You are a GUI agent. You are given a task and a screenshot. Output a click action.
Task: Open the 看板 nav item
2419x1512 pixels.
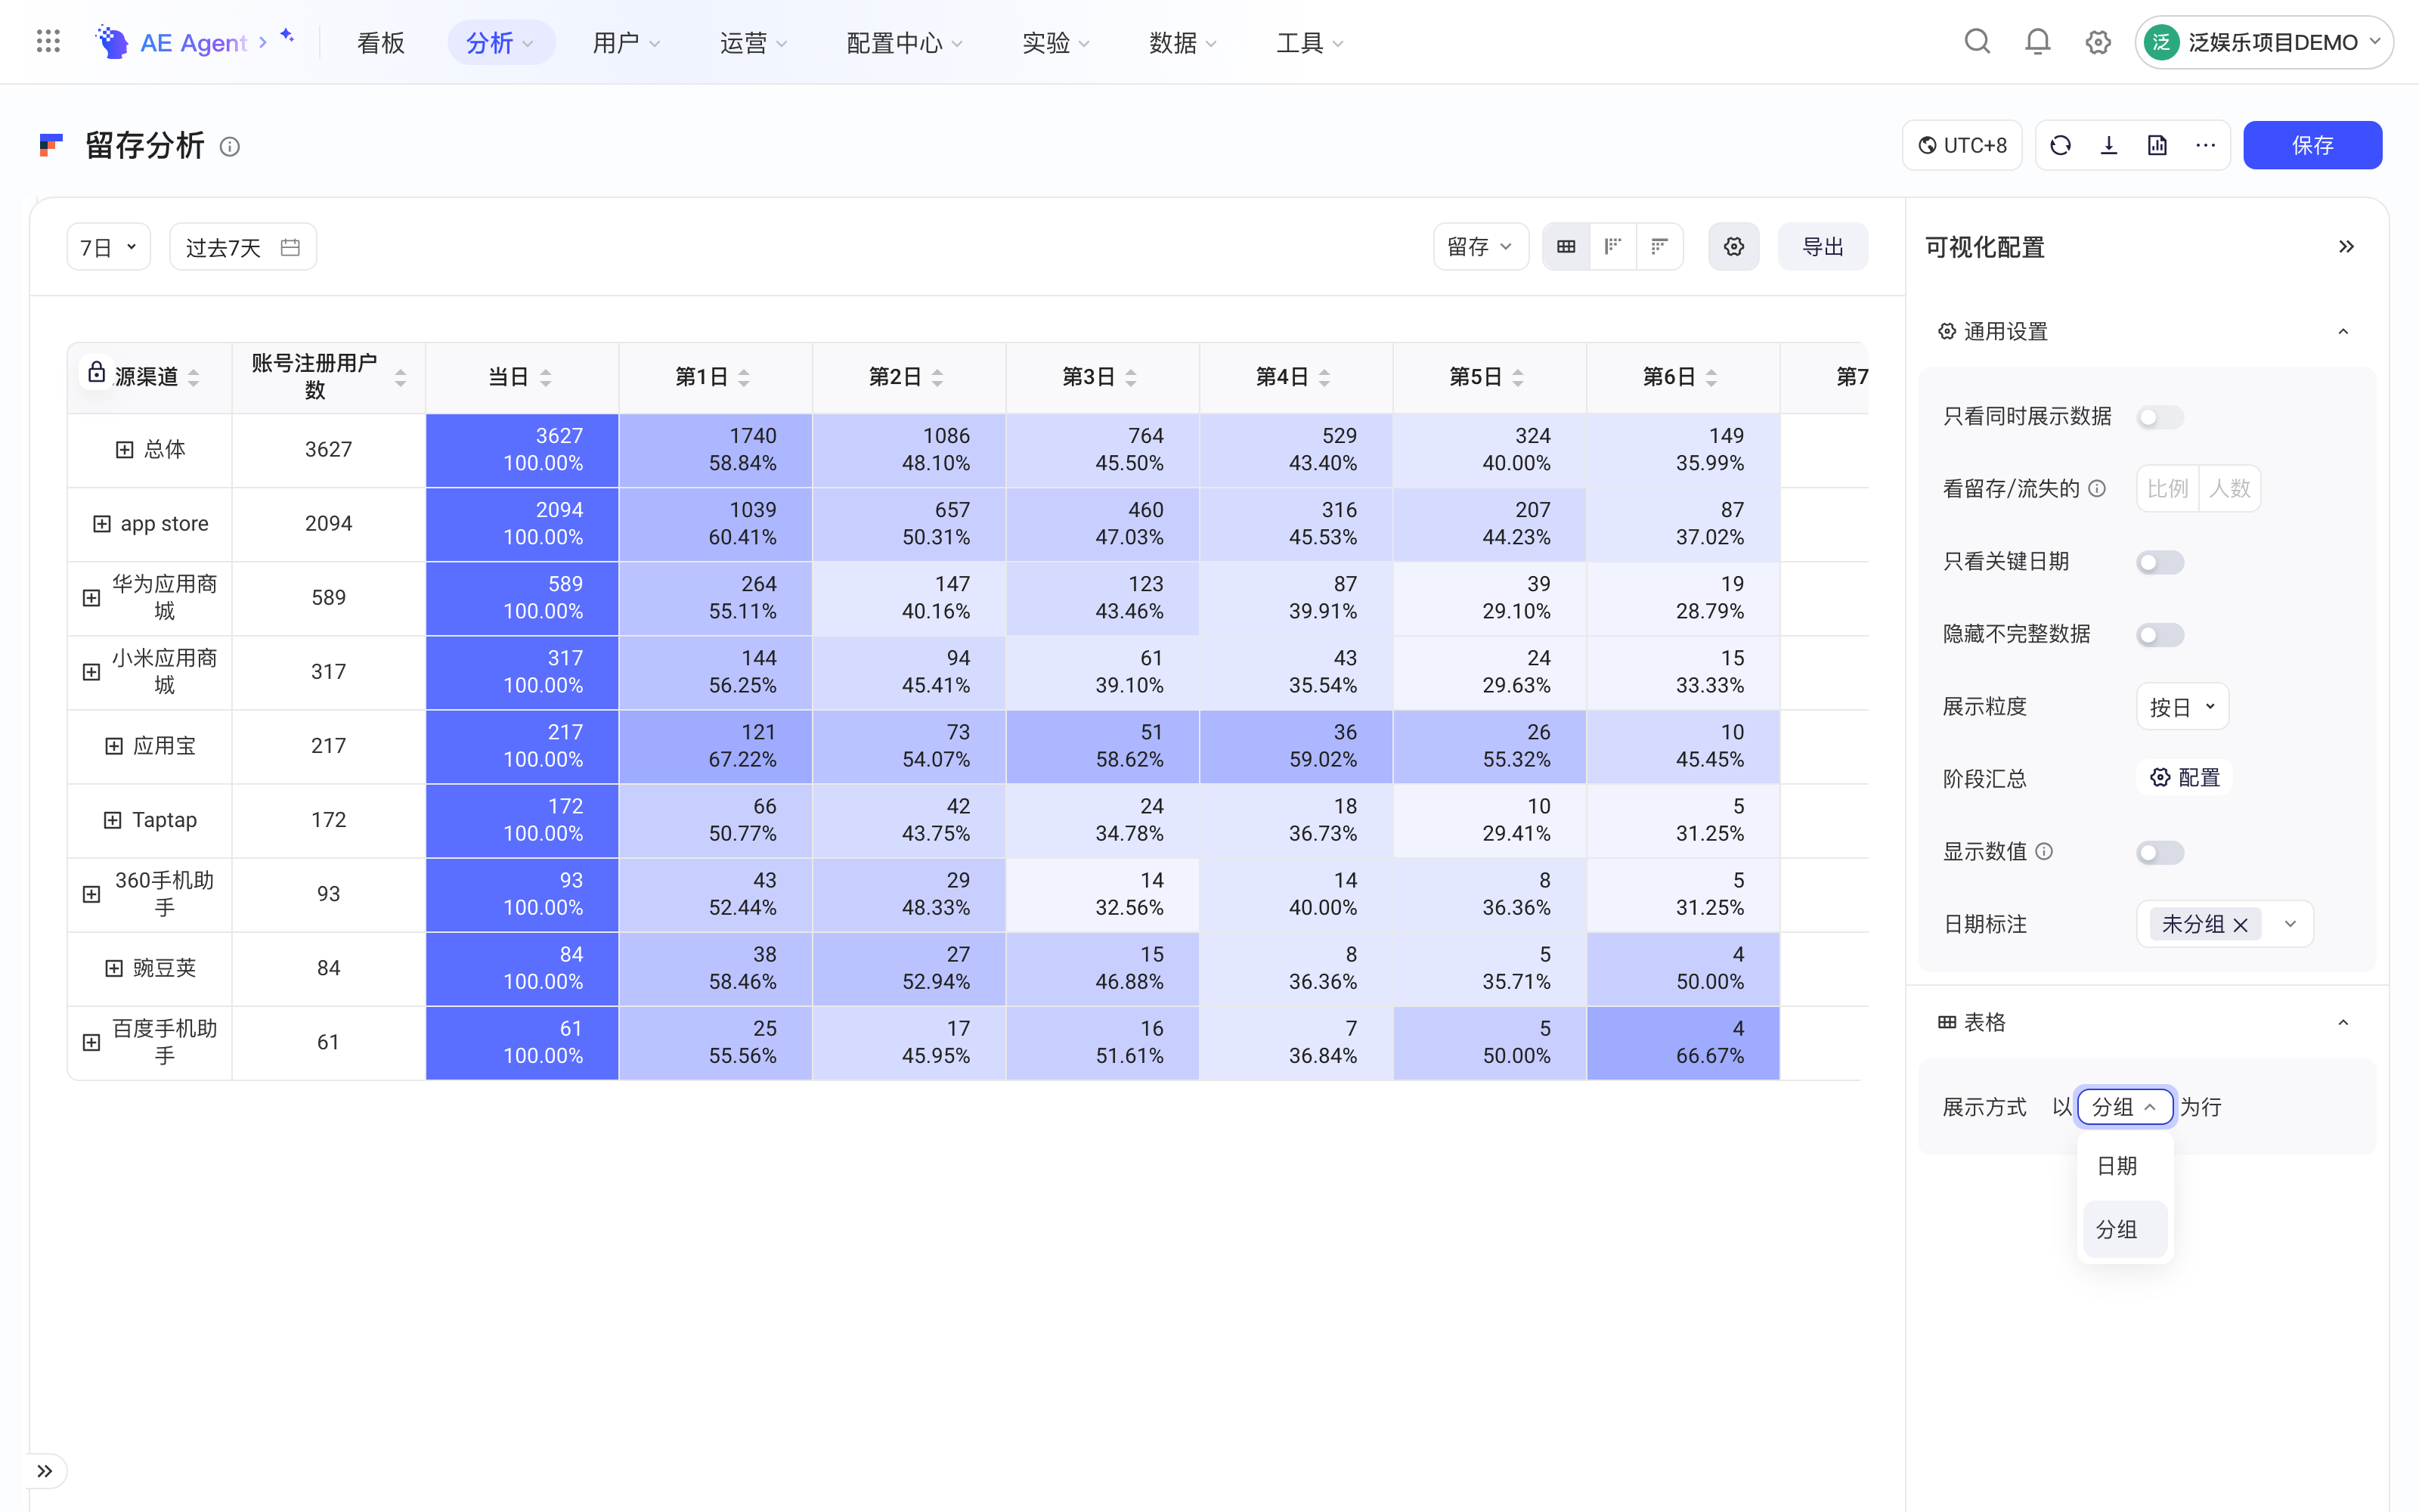click(x=381, y=42)
